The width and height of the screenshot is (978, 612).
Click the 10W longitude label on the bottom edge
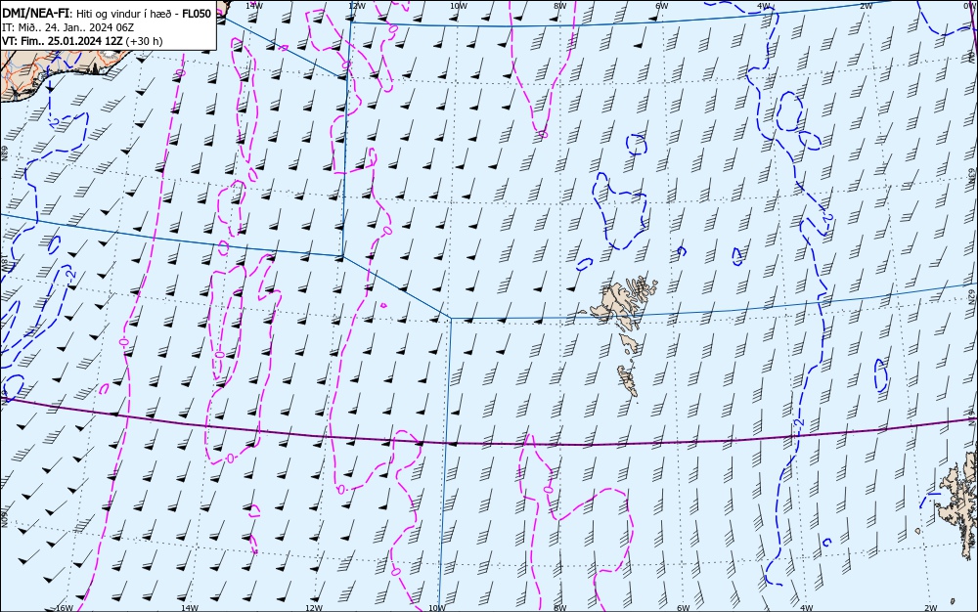point(437,608)
